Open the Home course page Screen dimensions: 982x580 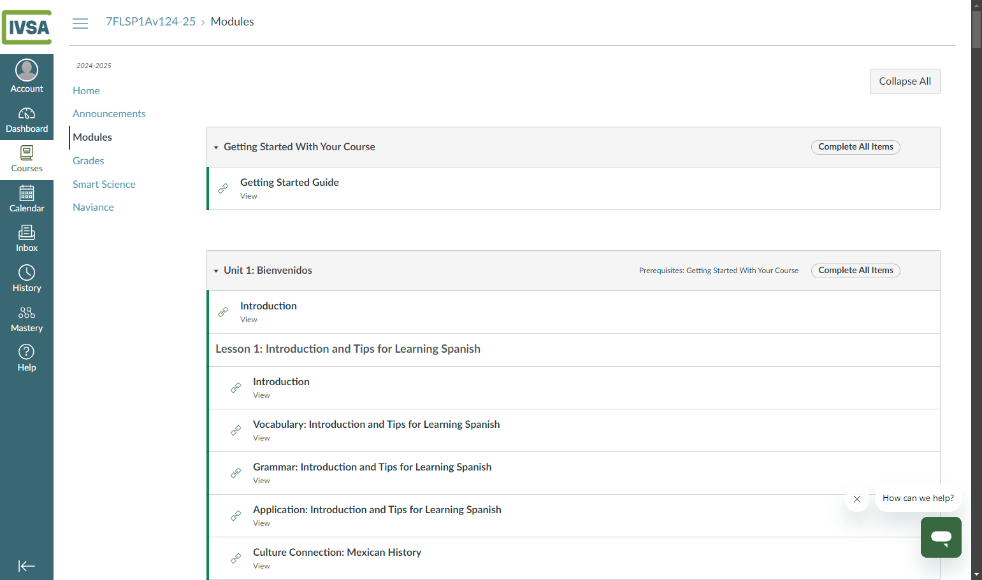[86, 90]
